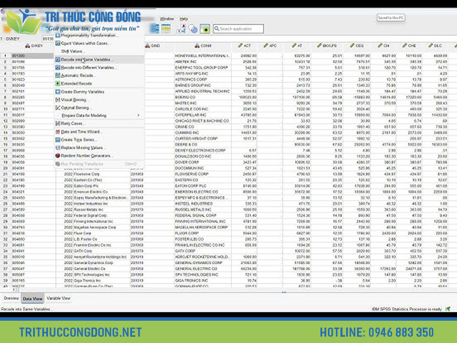Viewport: 457px width, 343px height.
Task: Click the overlapping circles variable sets icon
Action: click(x=193, y=29)
